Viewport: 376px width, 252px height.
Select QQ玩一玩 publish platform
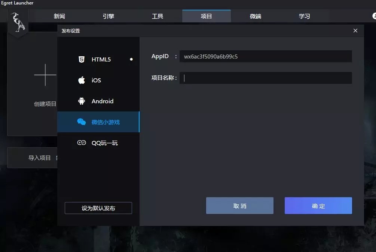(x=98, y=143)
